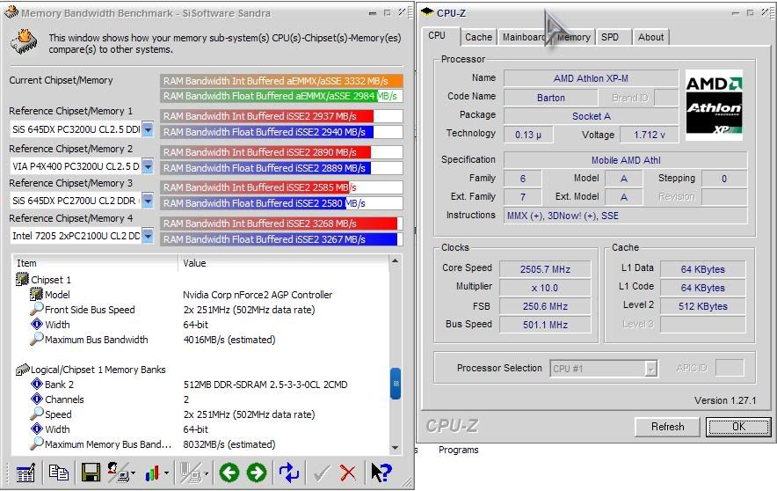
Task: Click the Bank 2 blue diamond icon
Action: (x=37, y=384)
